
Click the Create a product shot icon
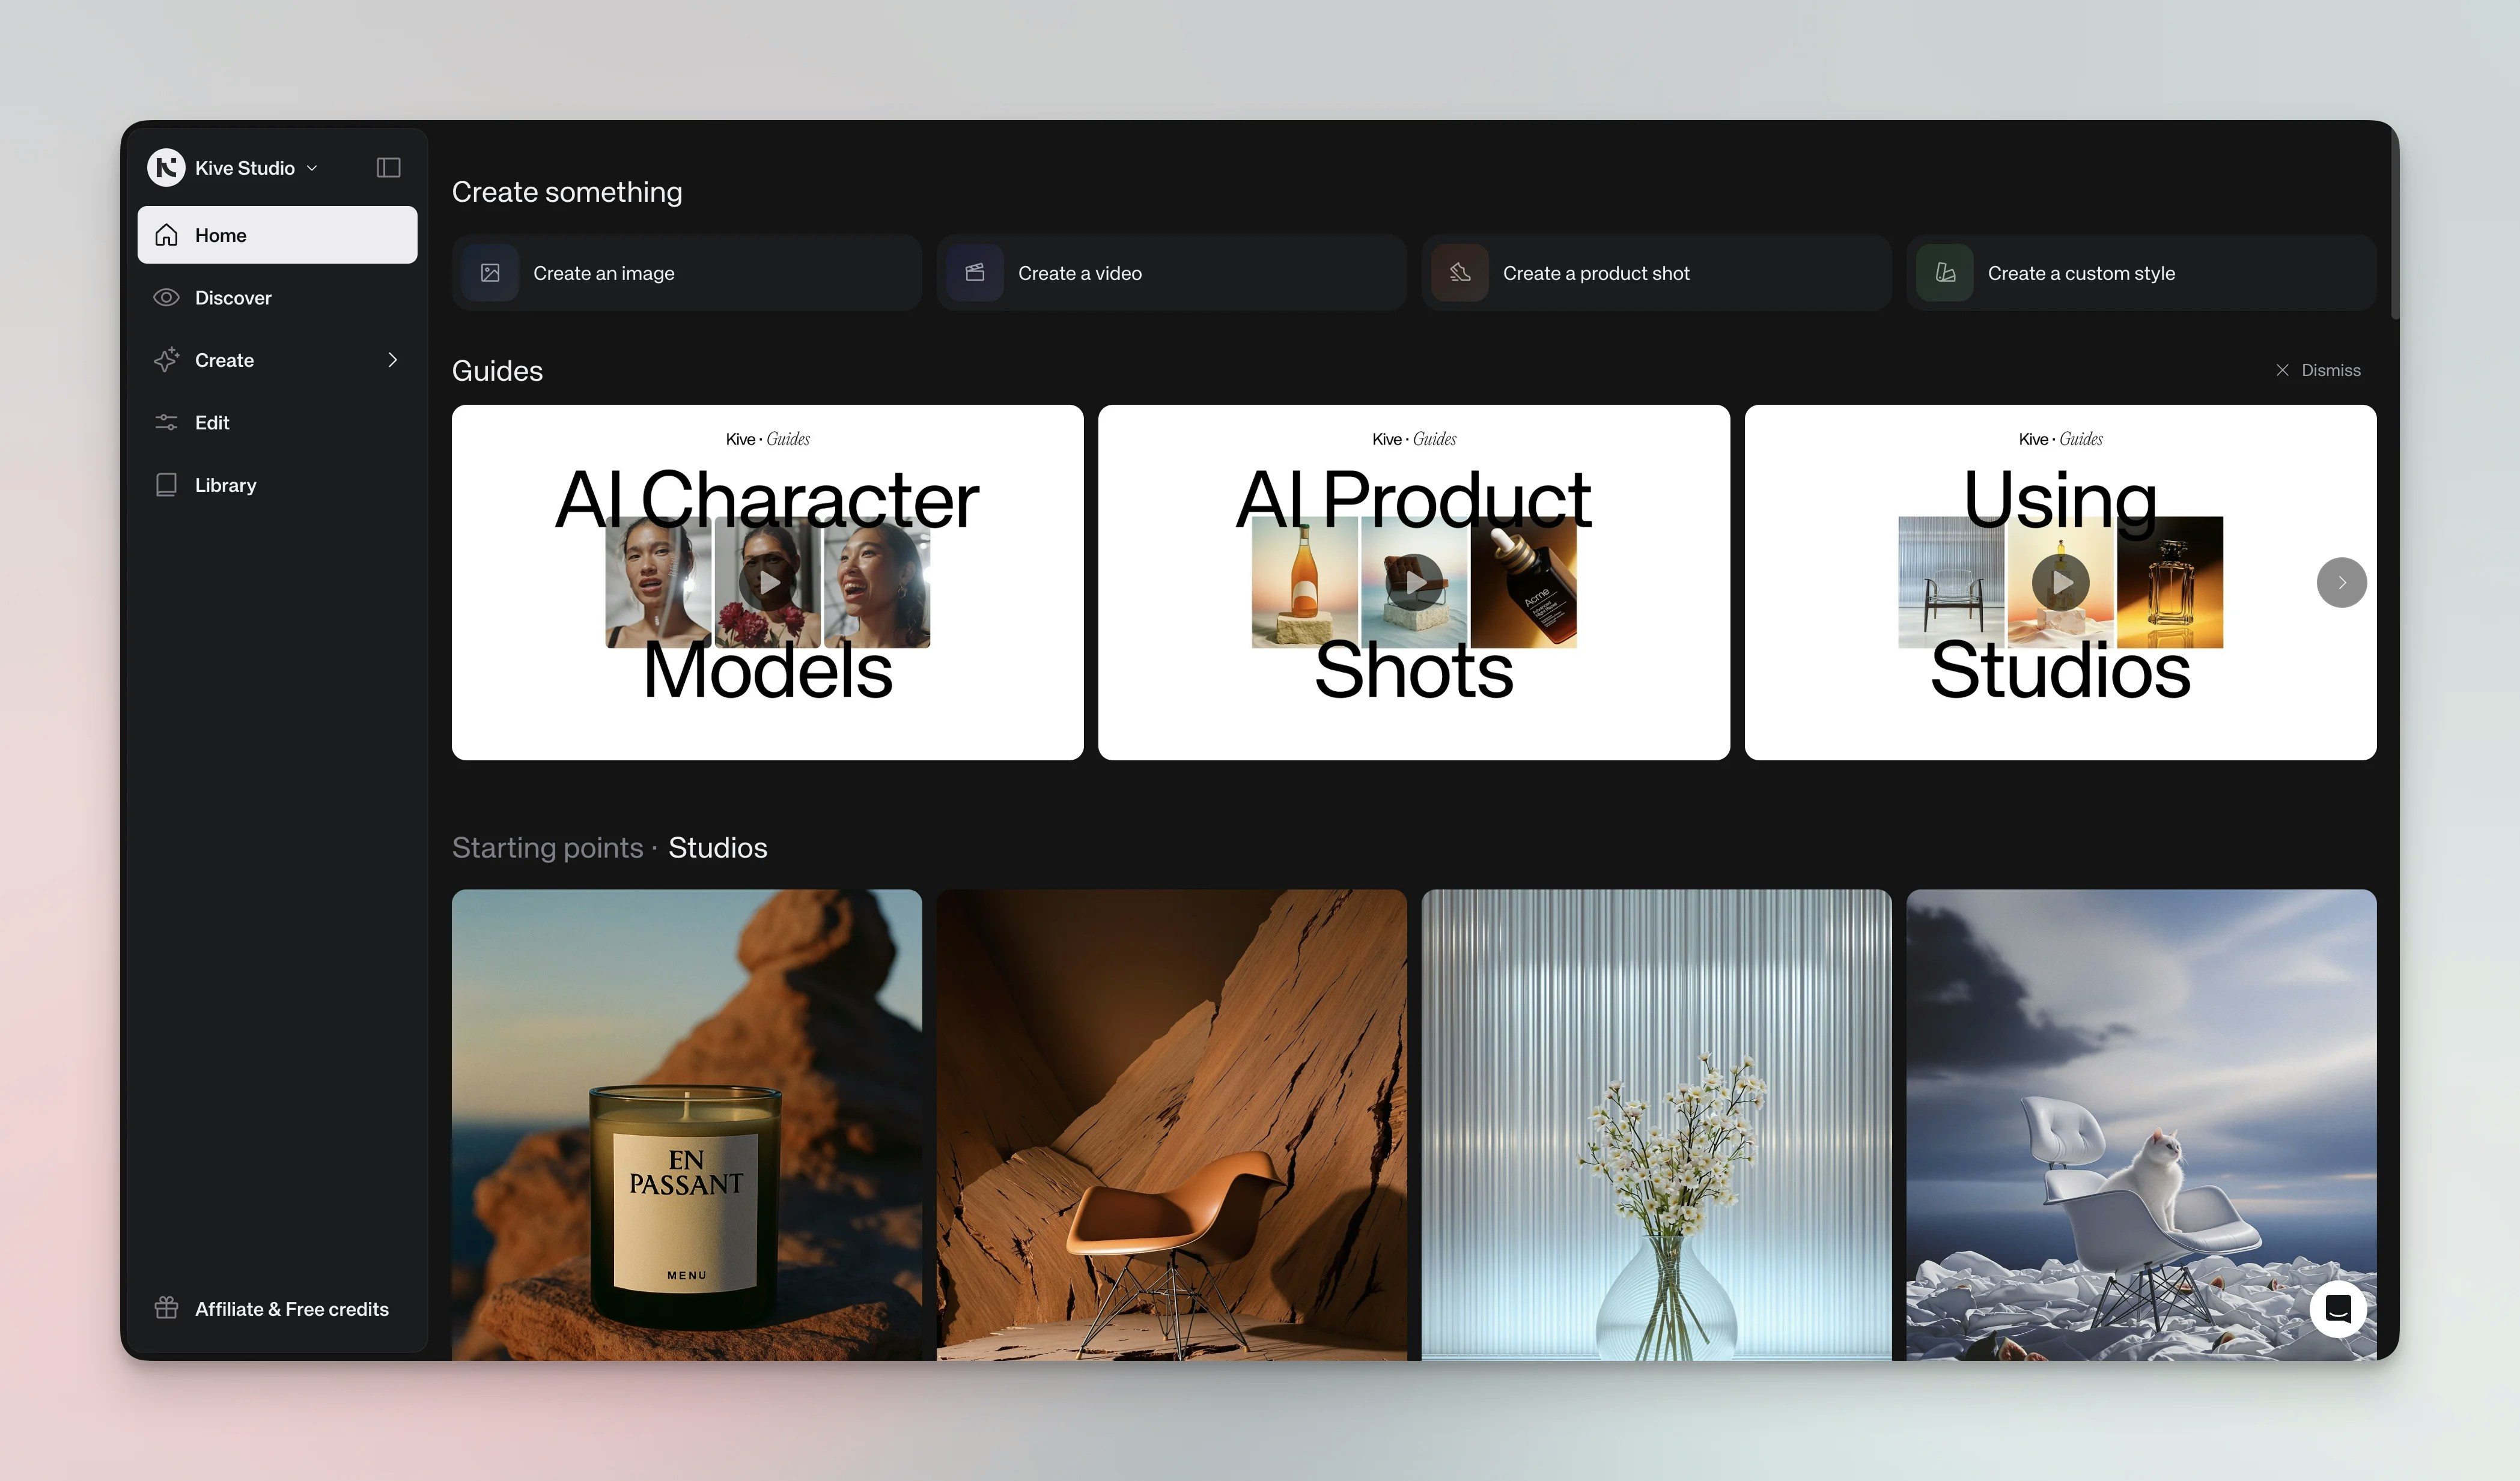tap(1461, 272)
